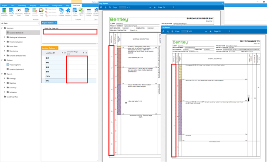Expand the Geological Information folder
Screen dimensions: 267x162
[x=5, y=37]
